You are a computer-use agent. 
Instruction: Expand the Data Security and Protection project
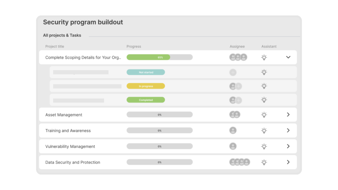coord(288,162)
